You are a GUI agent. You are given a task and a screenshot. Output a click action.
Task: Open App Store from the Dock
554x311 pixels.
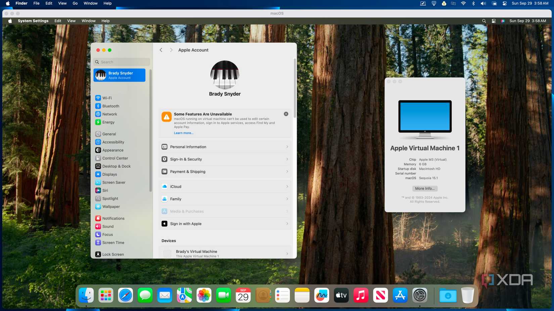coord(400,295)
